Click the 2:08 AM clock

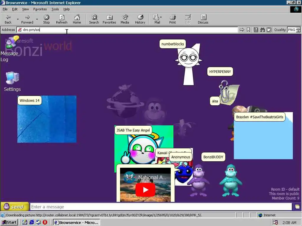pyautogui.click(x=289, y=222)
